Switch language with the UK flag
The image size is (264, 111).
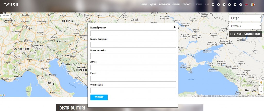(246, 5)
